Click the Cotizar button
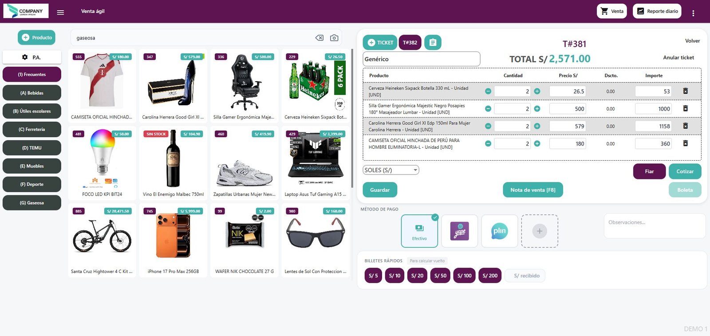This screenshot has width=710, height=336. point(685,171)
